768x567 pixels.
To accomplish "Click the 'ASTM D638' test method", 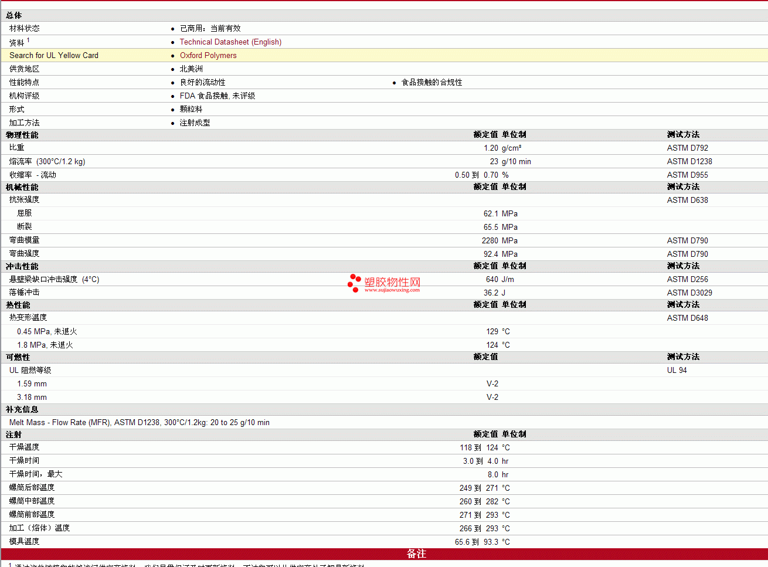I will (x=688, y=201).
